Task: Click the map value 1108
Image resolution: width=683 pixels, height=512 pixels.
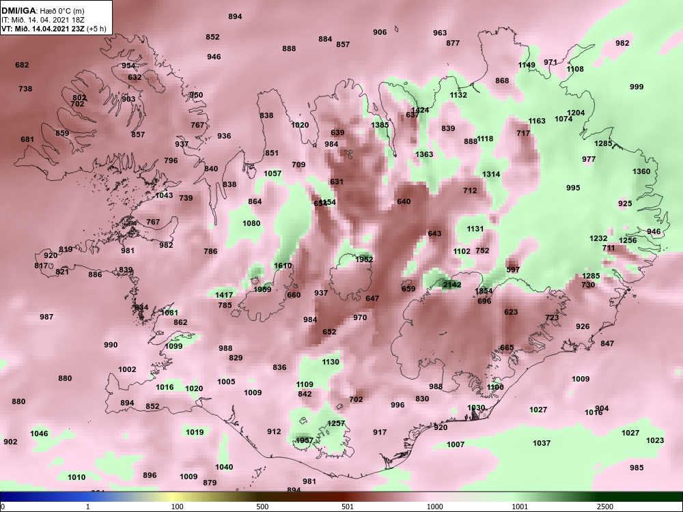Action: tap(575, 69)
